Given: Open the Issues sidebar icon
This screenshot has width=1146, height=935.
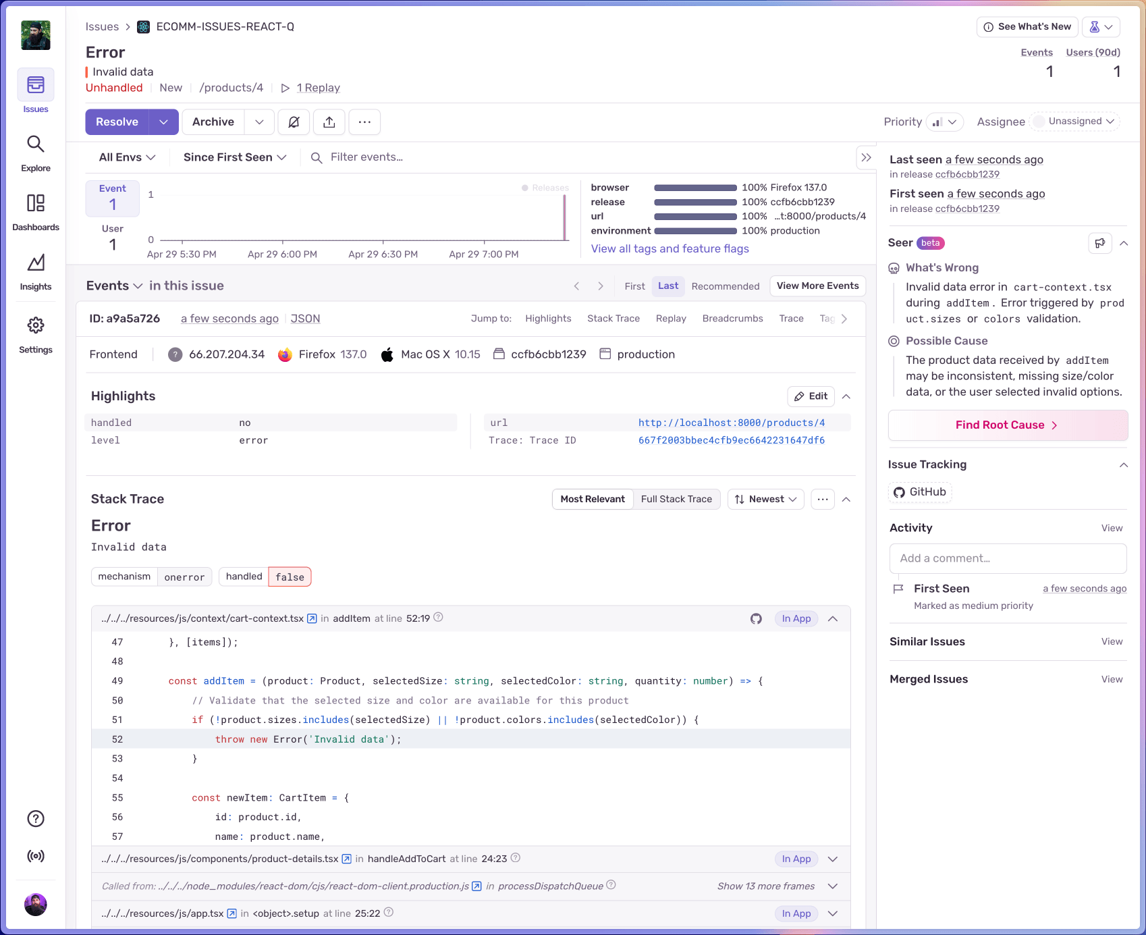Looking at the screenshot, I should pos(36,85).
